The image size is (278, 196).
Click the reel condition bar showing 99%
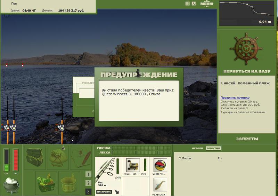click(145, 165)
